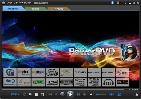The height and width of the screenshot is (99, 141).
Task: Click the trueTheater logo tile
Action: [66, 73]
